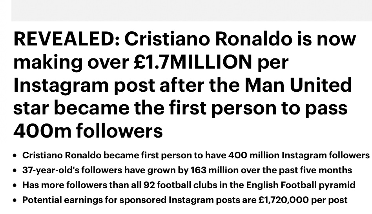
Task: Click the bullet about 163 million growth
Action: [187, 170]
